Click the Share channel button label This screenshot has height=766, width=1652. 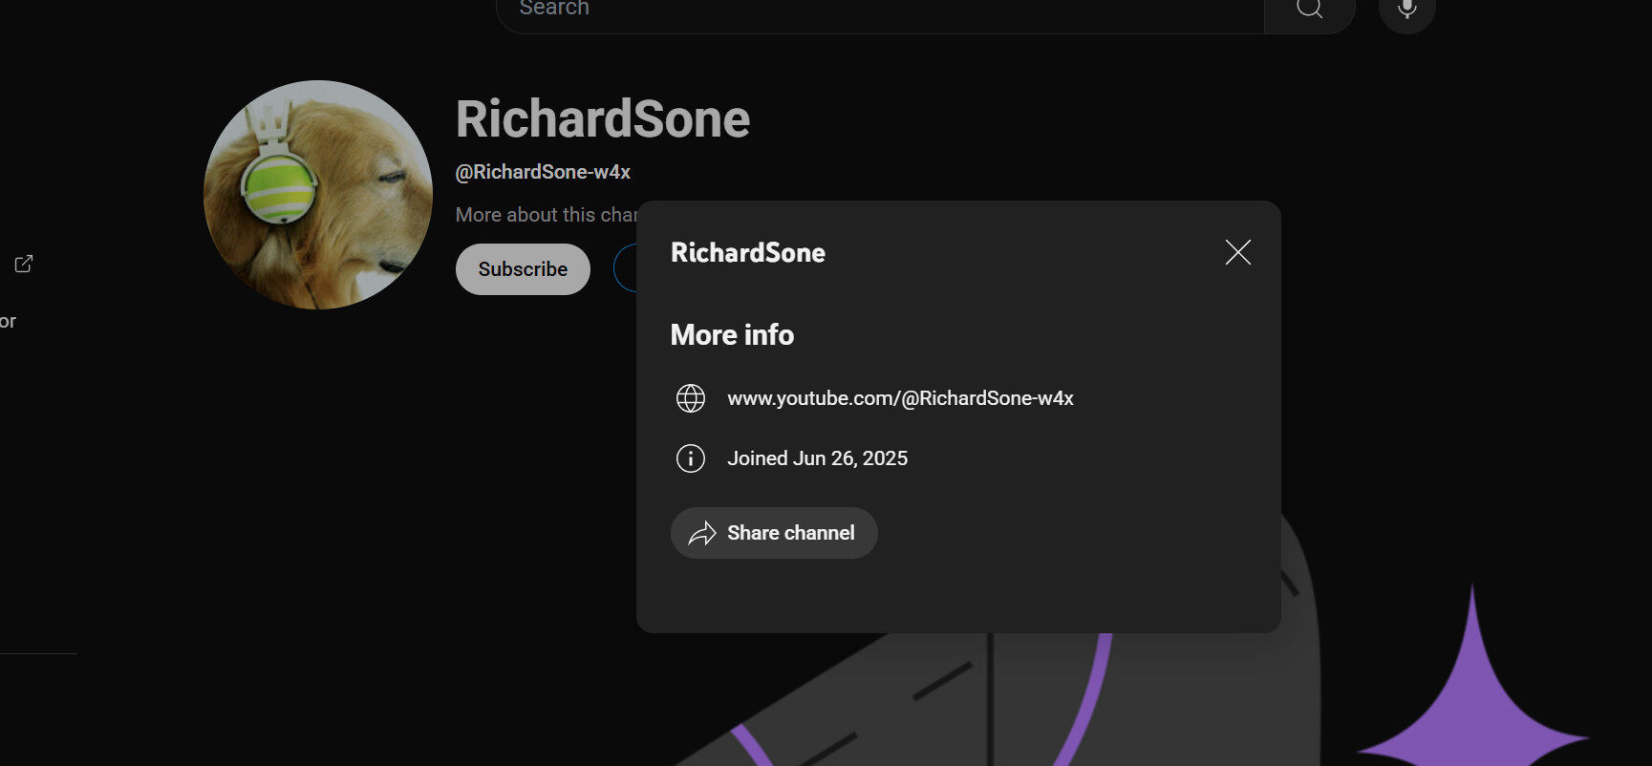[x=790, y=533]
